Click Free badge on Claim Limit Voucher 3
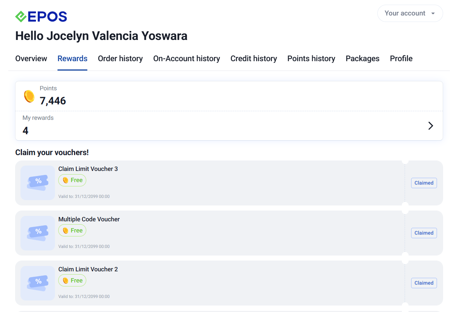 [x=72, y=180]
